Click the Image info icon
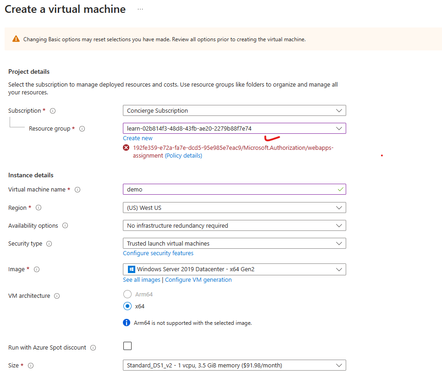The image size is (442, 372). (x=37, y=269)
